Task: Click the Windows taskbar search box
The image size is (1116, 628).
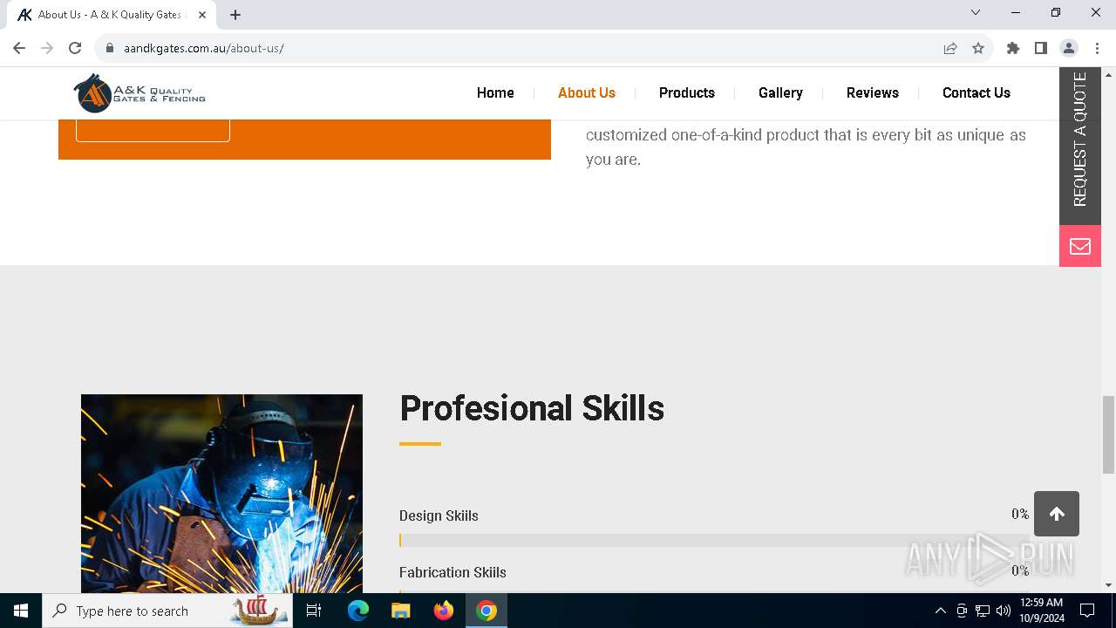Action: click(x=167, y=611)
